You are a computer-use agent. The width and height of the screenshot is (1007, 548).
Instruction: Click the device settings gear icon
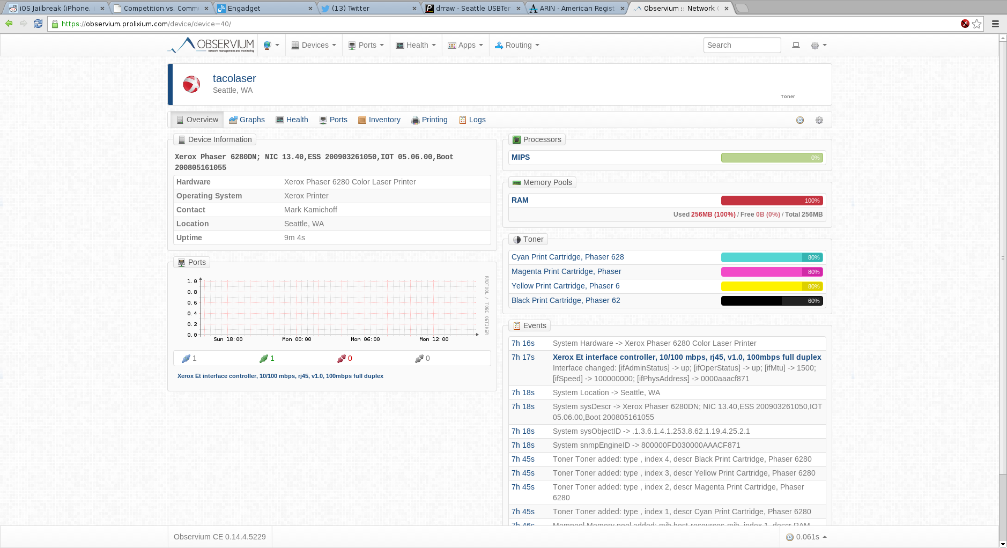point(819,120)
